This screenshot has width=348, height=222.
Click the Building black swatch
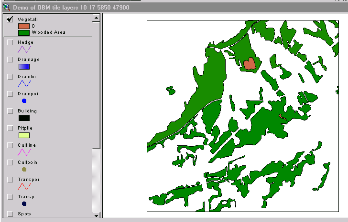click(24, 118)
